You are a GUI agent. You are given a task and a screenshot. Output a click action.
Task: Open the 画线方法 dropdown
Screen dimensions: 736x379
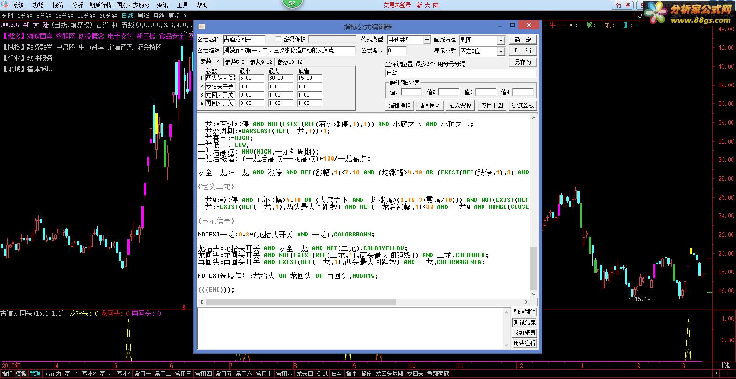[501, 40]
